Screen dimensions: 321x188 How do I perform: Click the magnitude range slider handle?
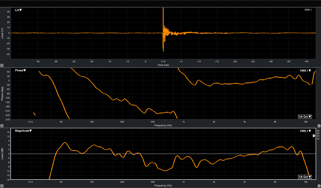tap(314, 136)
